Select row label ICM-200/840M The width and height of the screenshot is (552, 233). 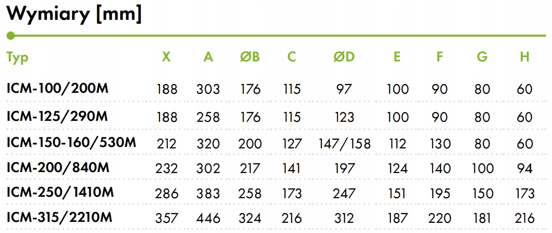click(58, 168)
